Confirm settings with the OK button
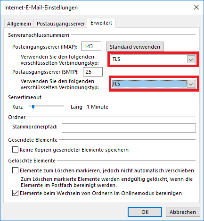This screenshot has width=204, height=221. coord(145,212)
